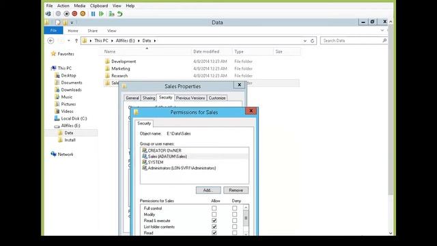The image size is (437, 246).
Task: Click the New Folder icon in Explorer title bar
Action: pyautogui.click(x=66, y=23)
